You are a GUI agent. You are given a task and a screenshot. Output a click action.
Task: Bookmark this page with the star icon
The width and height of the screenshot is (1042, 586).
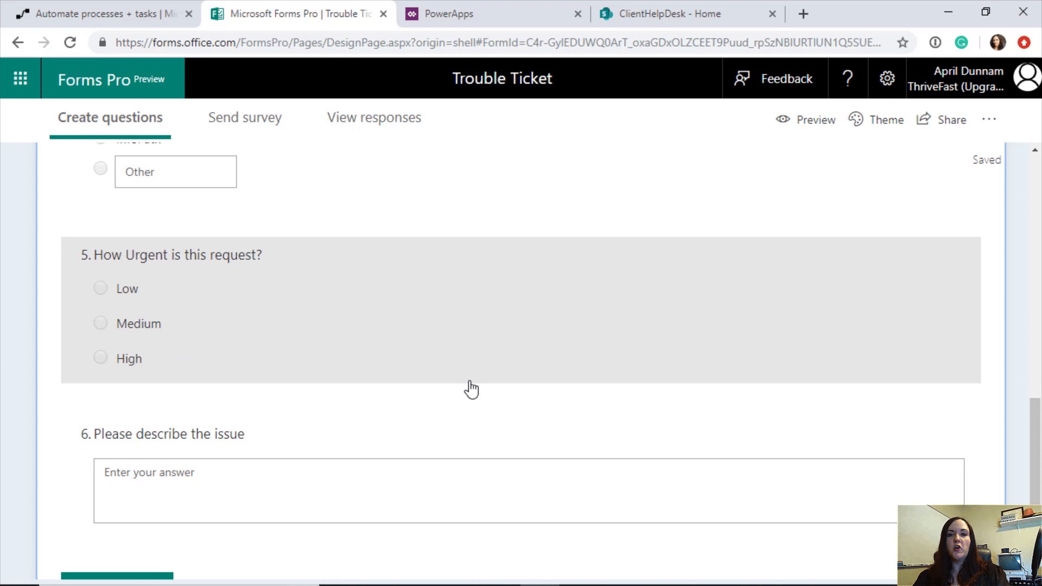pos(903,42)
